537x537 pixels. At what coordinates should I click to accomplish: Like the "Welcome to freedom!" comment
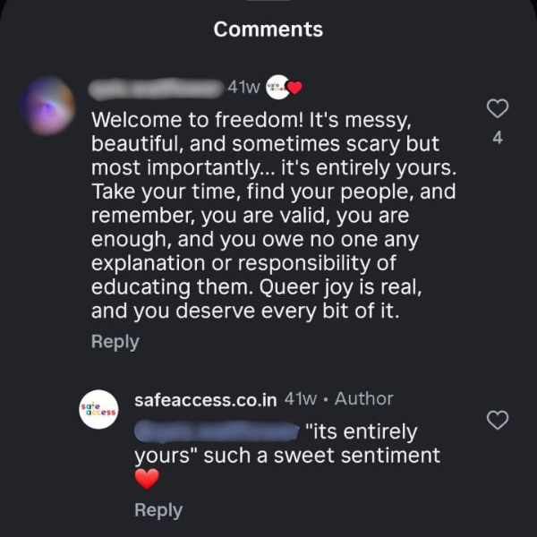[497, 109]
